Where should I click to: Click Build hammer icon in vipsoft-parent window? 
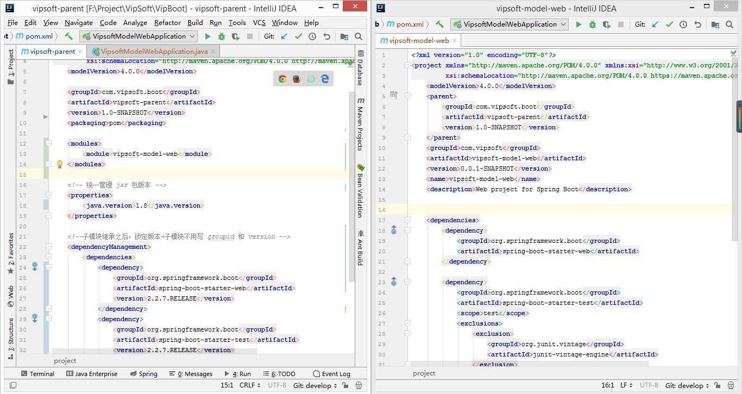click(x=68, y=36)
